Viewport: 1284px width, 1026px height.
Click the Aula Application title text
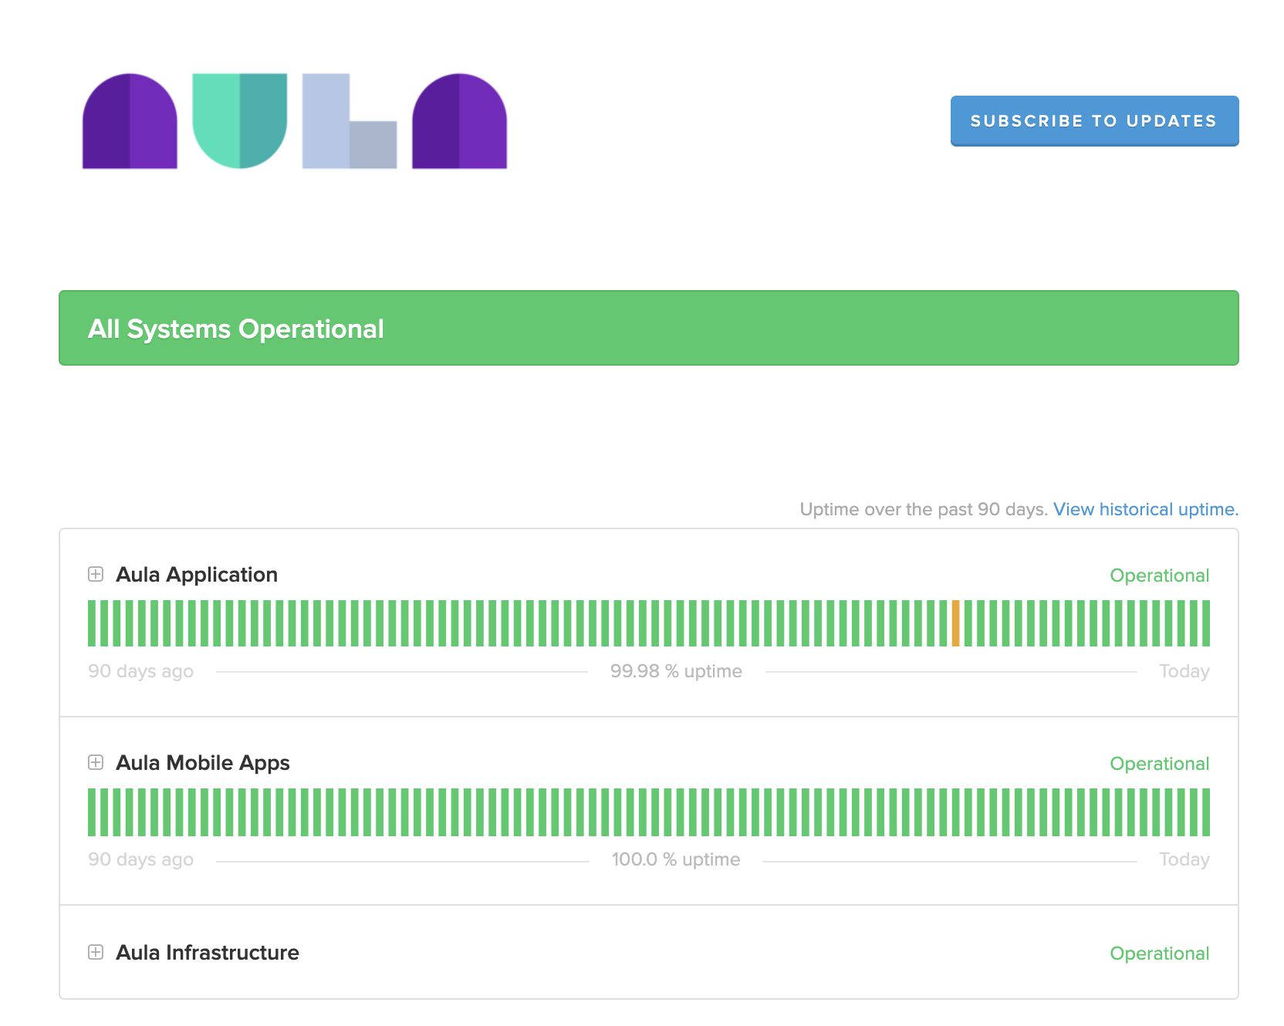tap(197, 575)
